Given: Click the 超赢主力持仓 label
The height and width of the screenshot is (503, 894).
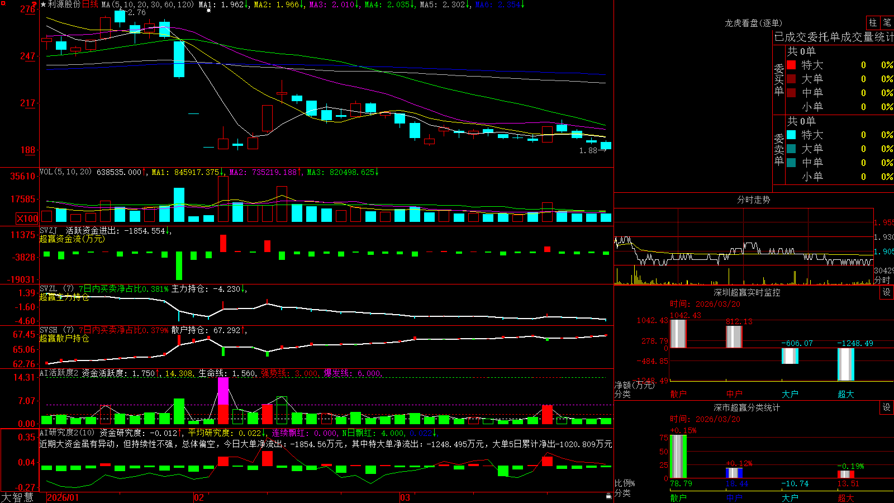Looking at the screenshot, I should click(64, 297).
